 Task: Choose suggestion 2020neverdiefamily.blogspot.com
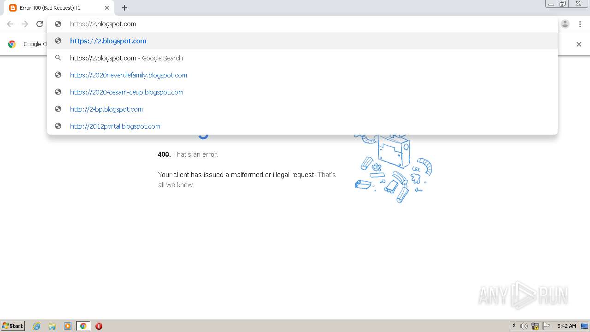[302, 75]
